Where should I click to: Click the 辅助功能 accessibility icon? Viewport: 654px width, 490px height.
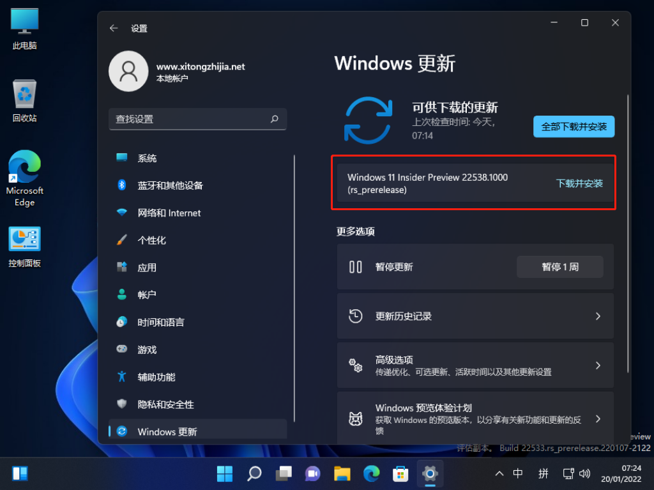[x=122, y=376]
